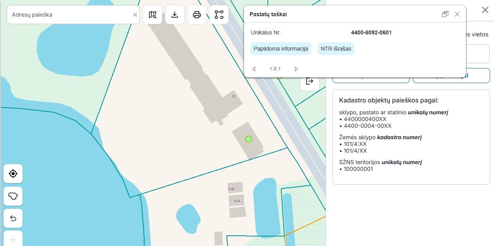Screen dimensions: 494x246
Task: Click Papildoma informacija button
Action: 281,49
